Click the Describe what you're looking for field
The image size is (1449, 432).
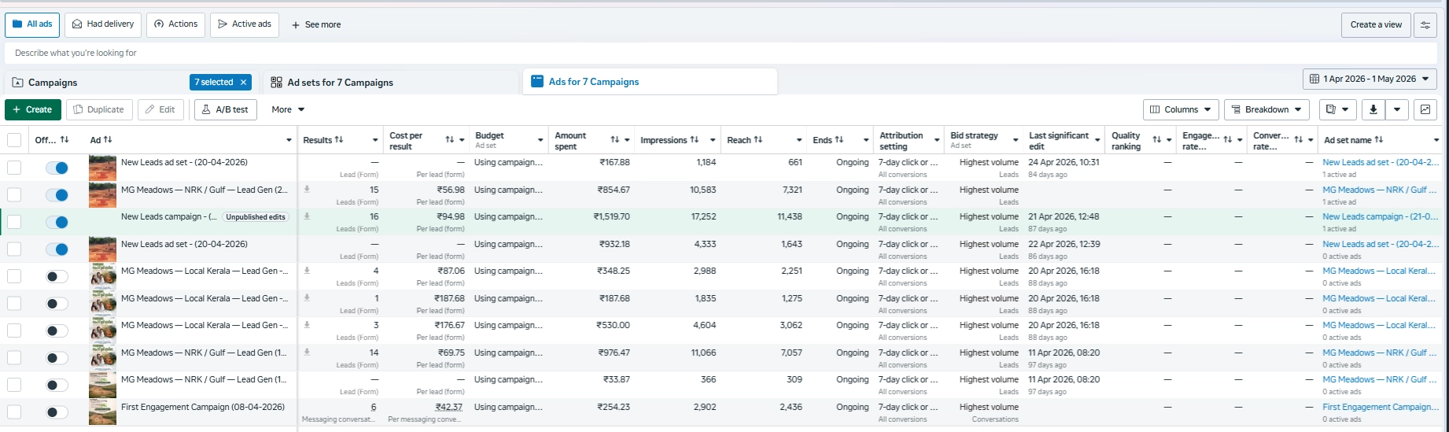[x=721, y=53]
